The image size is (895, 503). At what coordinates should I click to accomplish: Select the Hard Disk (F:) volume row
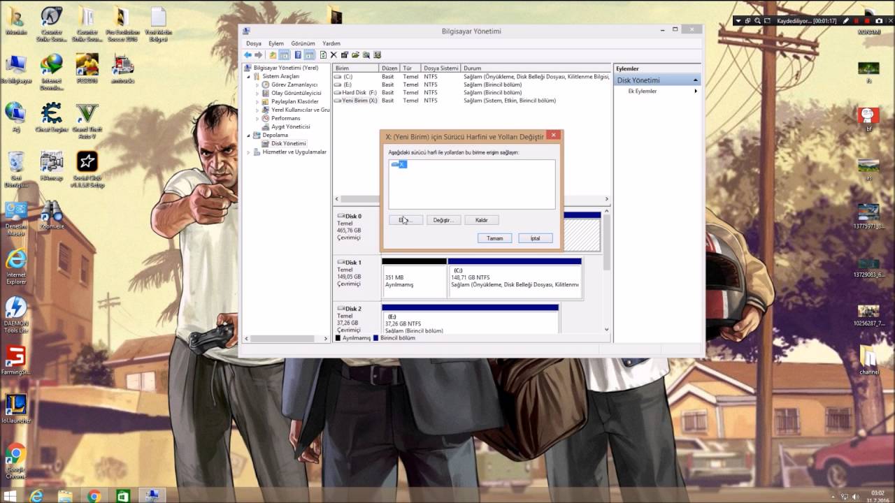point(471,92)
